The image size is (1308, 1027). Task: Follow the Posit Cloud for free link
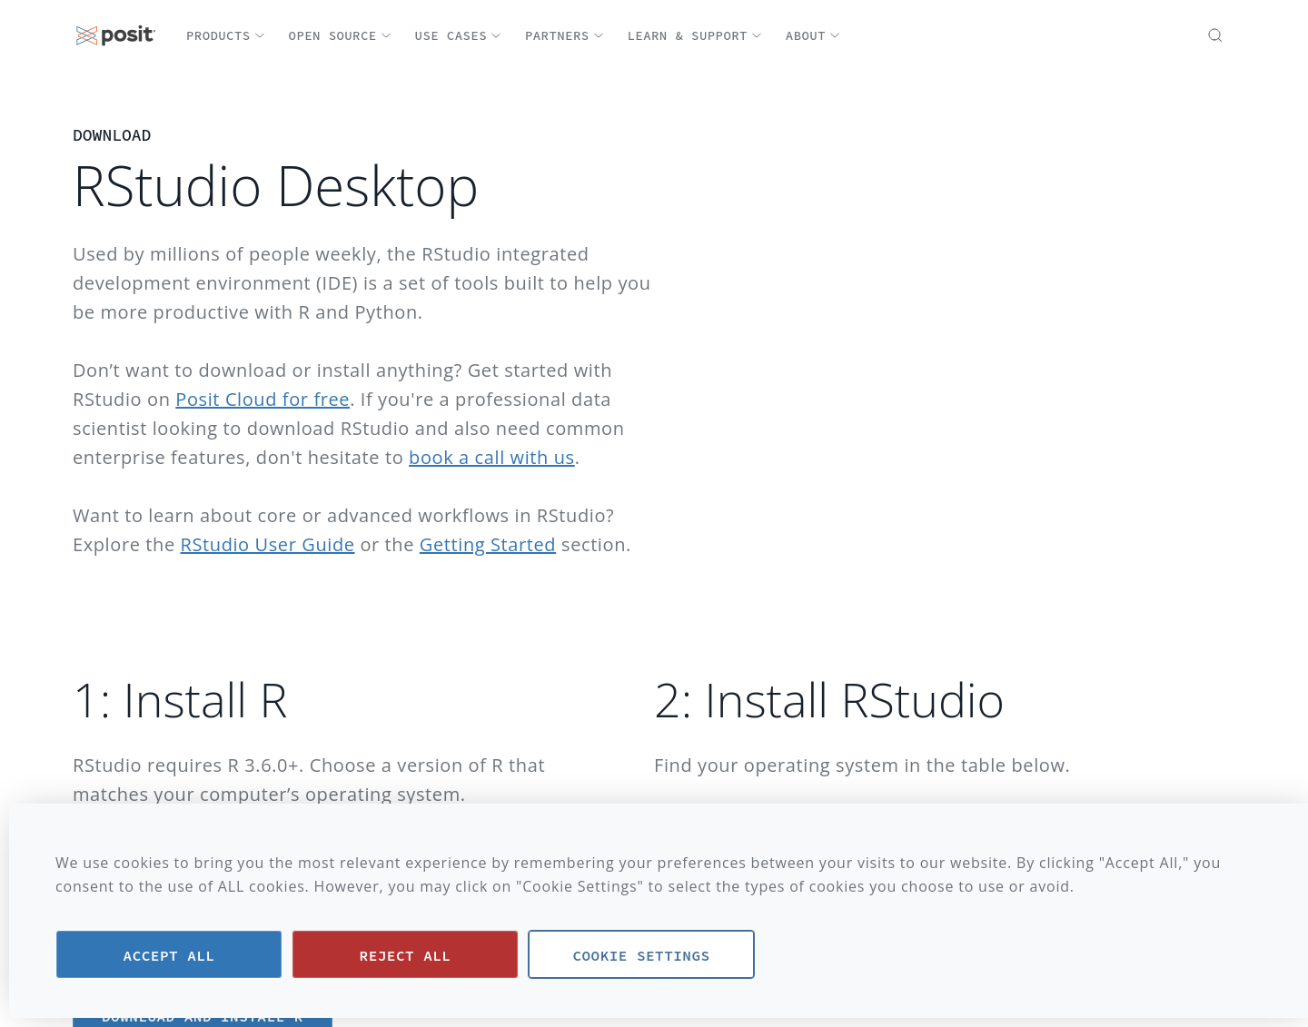pyautogui.click(x=263, y=400)
